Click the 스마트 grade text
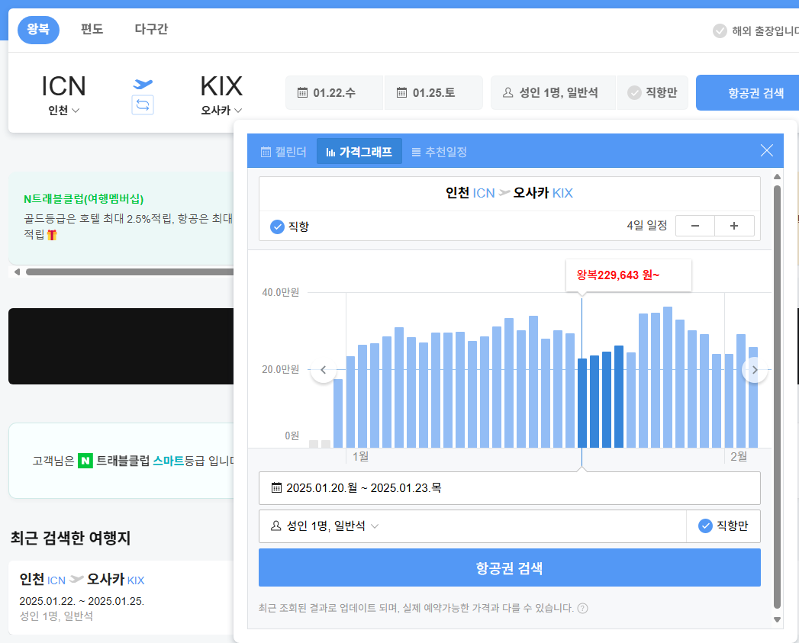This screenshot has width=799, height=643. (168, 461)
